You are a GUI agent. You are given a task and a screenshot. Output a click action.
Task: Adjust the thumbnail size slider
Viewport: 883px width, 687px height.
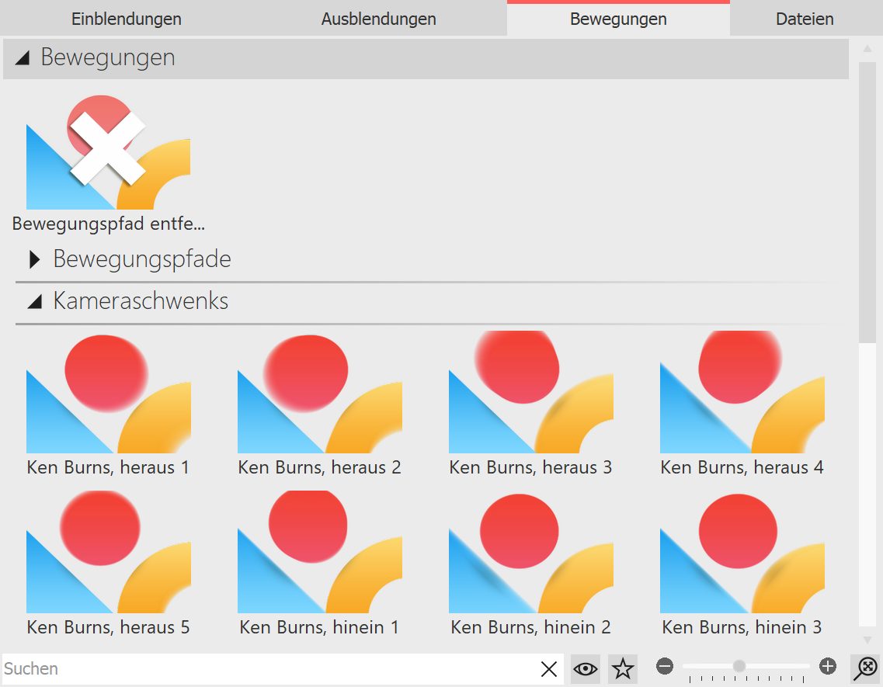(738, 665)
